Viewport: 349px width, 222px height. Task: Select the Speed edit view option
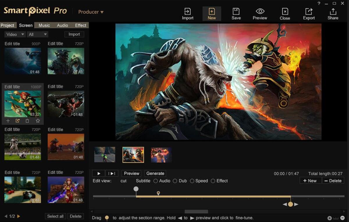click(x=192, y=181)
